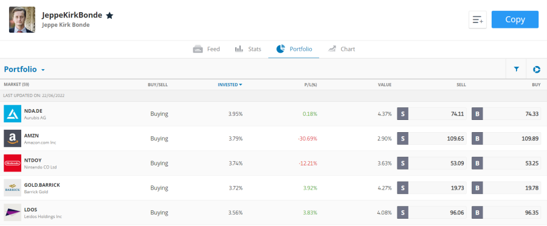Open the Barrick Gold logo icon
The width and height of the screenshot is (547, 226).
[13, 188]
